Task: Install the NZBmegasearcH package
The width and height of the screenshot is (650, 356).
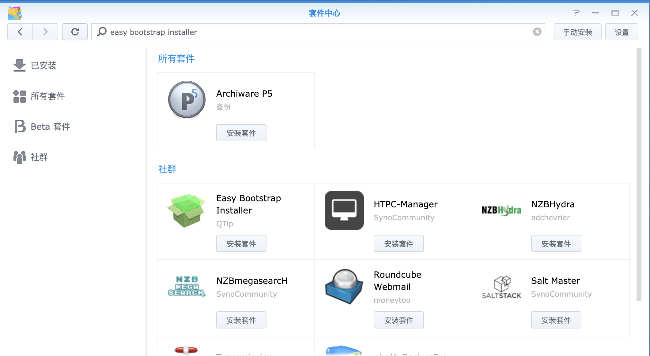Action: [x=241, y=320]
